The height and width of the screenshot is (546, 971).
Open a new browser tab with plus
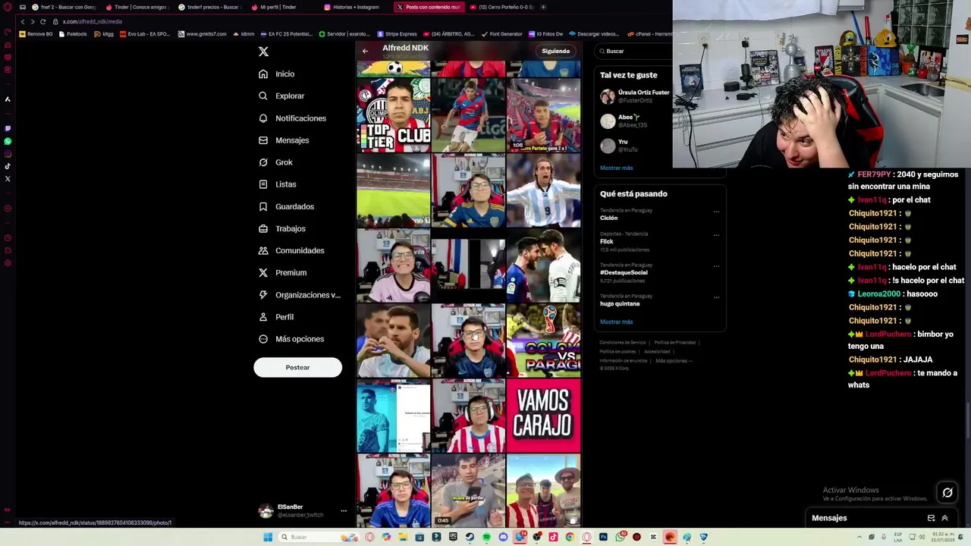(x=543, y=7)
